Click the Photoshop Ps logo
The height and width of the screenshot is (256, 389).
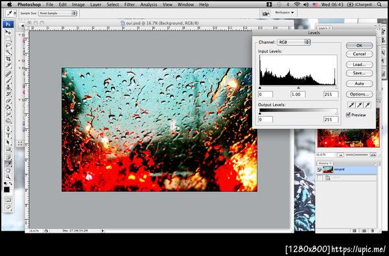coord(8,25)
